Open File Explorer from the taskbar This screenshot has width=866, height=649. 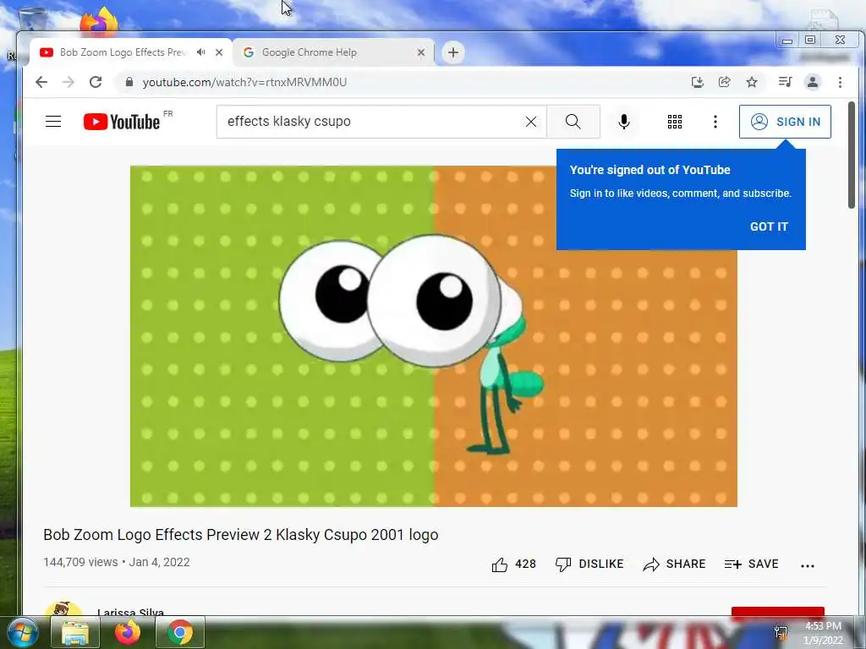point(75,633)
